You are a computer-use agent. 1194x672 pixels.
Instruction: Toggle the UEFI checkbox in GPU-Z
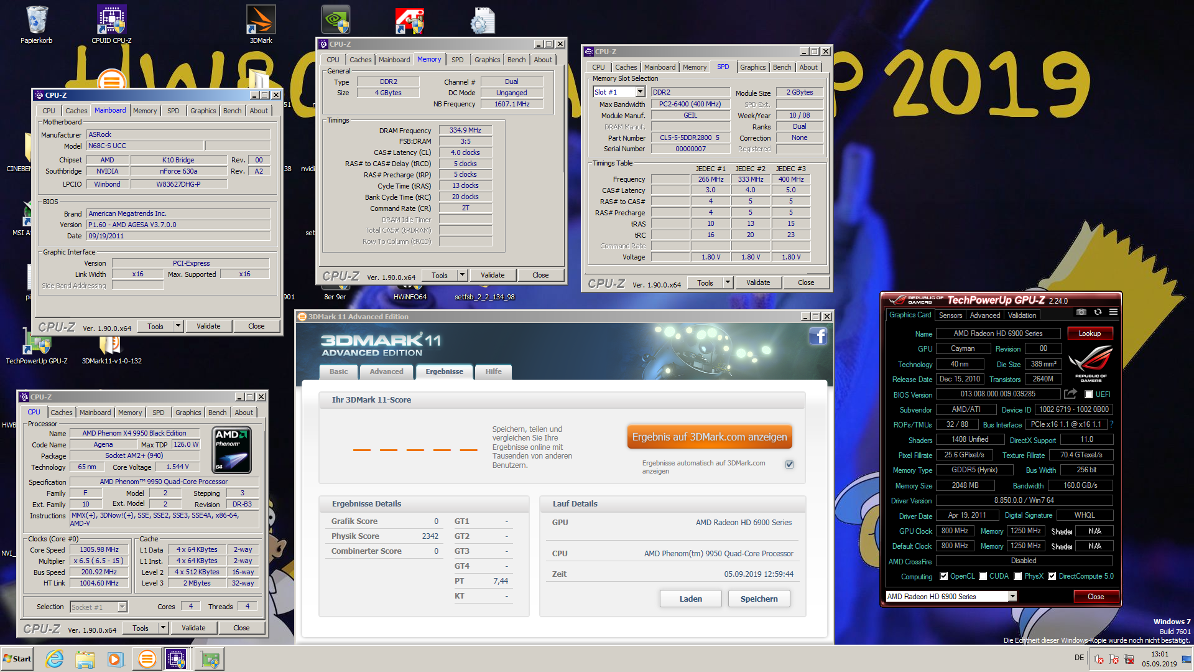1089,394
